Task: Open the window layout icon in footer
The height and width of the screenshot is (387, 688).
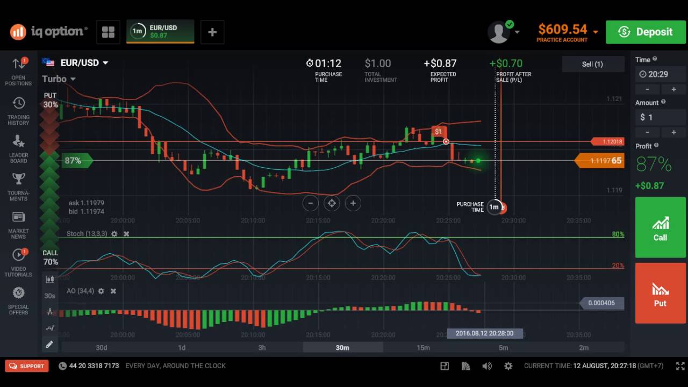Action: point(445,366)
